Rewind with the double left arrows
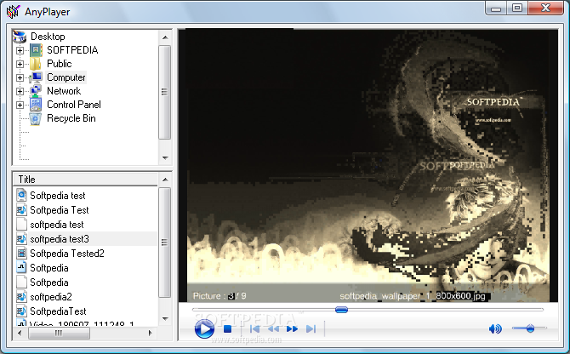The height and width of the screenshot is (354, 570). 273,329
